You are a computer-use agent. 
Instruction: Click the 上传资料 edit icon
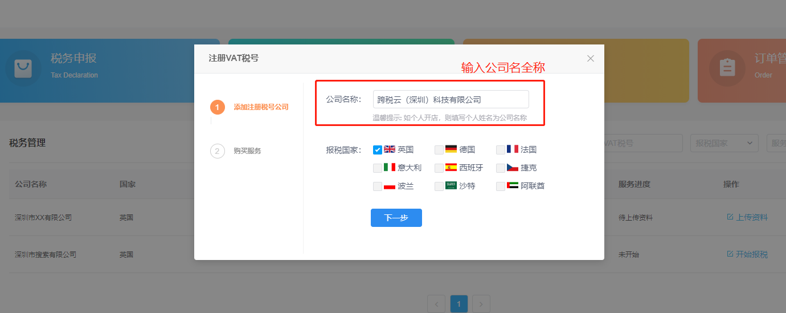(x=730, y=217)
